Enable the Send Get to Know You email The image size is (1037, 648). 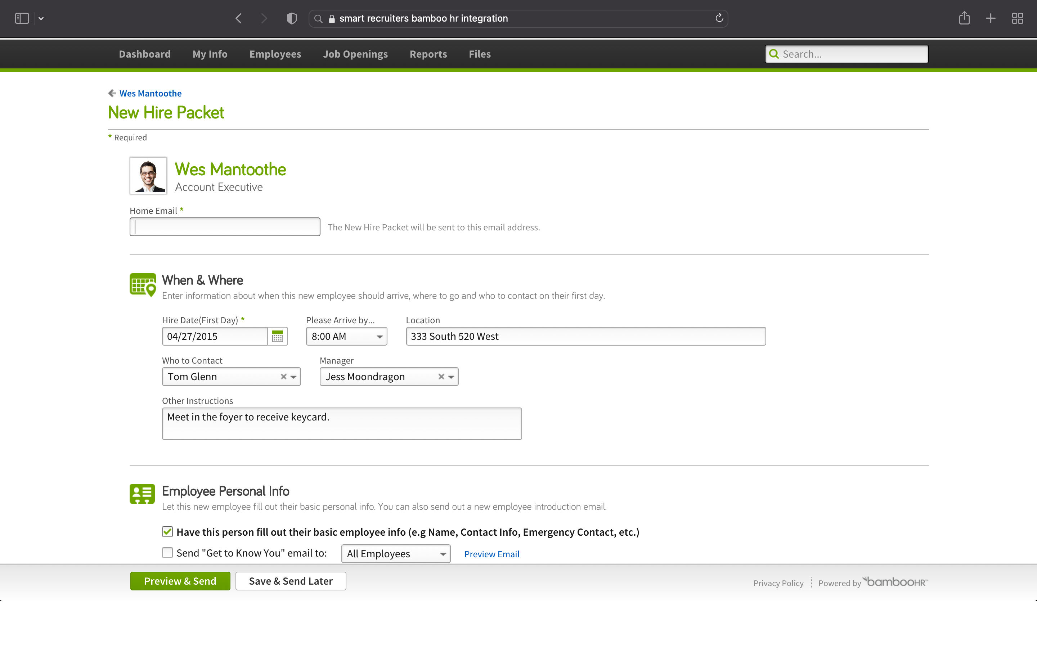coord(167,553)
